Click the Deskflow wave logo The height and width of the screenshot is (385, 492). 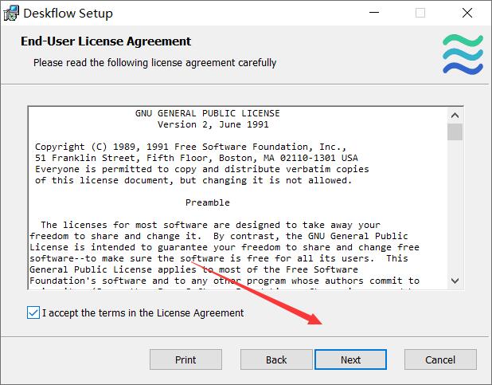click(463, 55)
